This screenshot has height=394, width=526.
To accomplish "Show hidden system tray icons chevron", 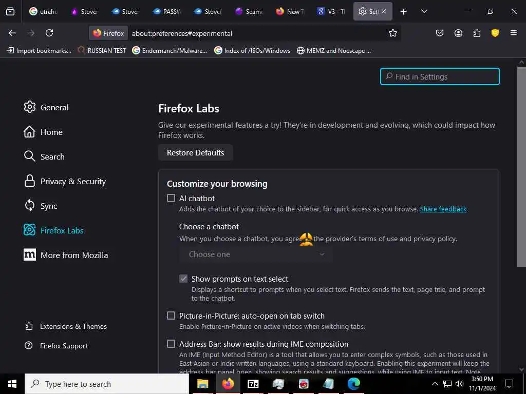I will pyautogui.click(x=435, y=384).
